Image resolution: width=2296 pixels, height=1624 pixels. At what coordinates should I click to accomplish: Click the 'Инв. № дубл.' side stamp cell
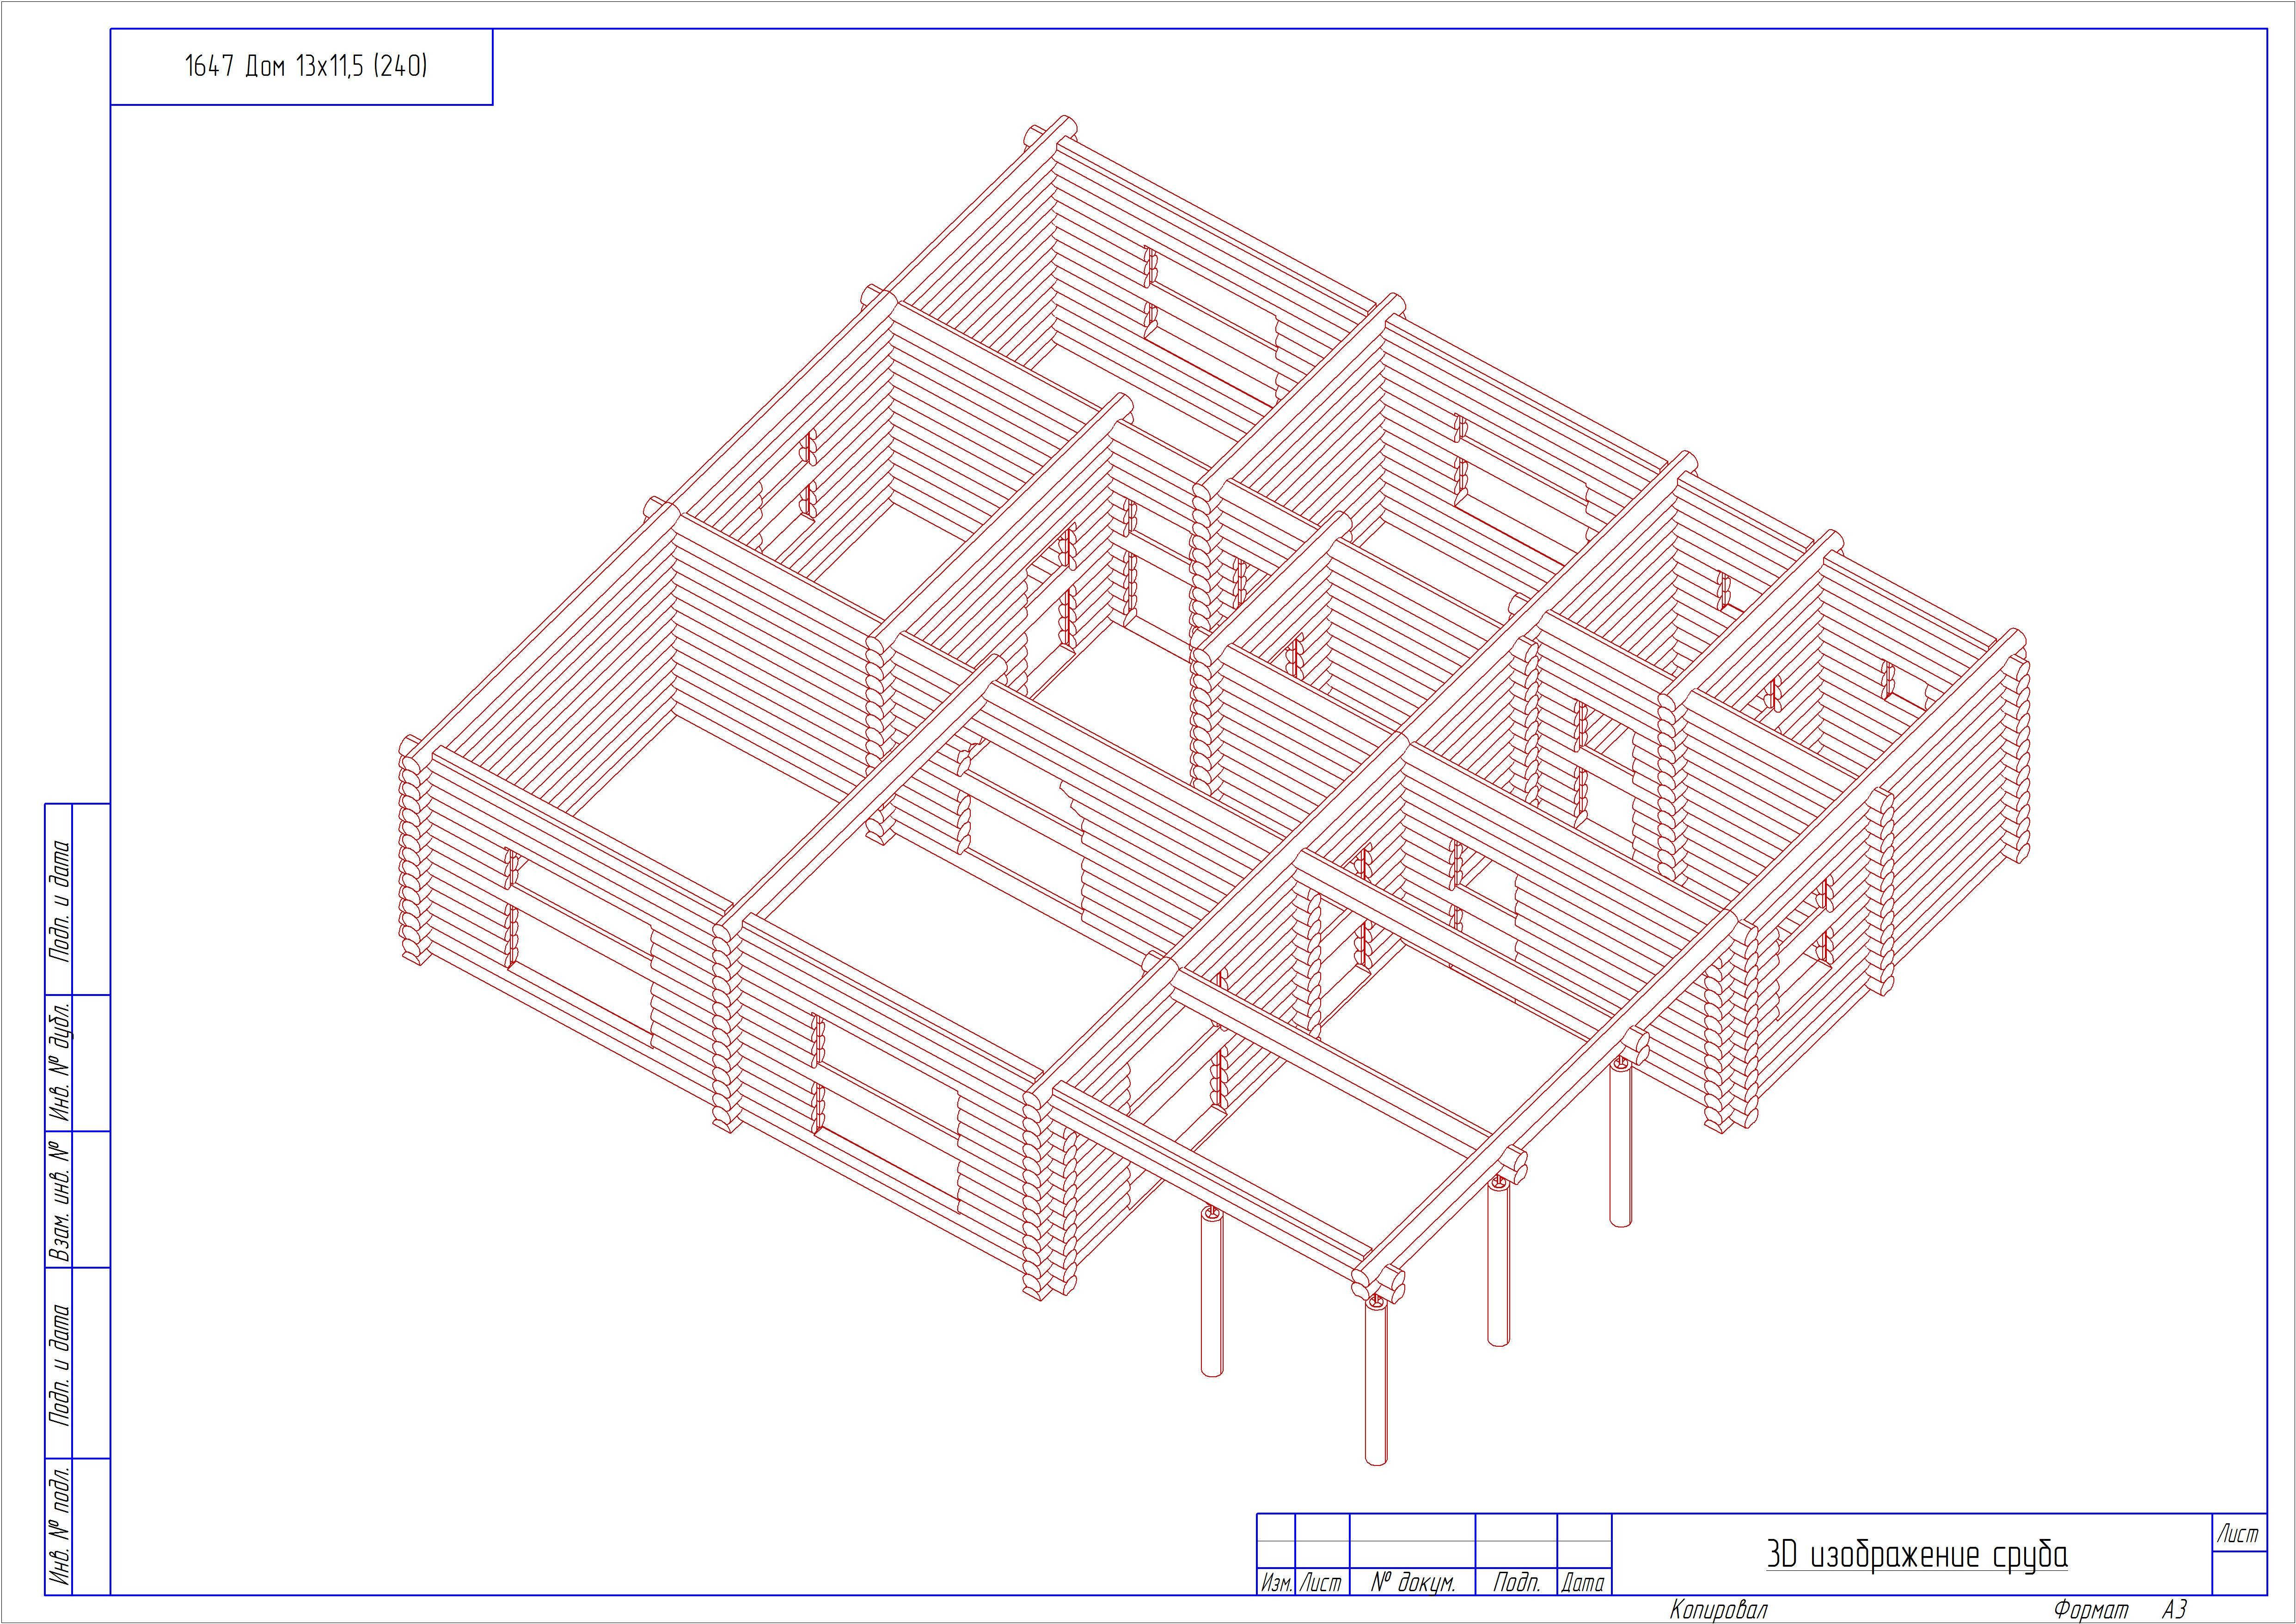pyautogui.click(x=60, y=1062)
